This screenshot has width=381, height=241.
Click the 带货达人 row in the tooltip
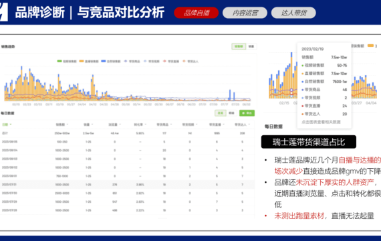(x=324, y=114)
